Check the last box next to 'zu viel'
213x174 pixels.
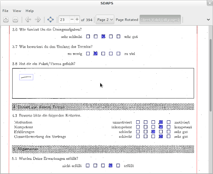(118, 54)
